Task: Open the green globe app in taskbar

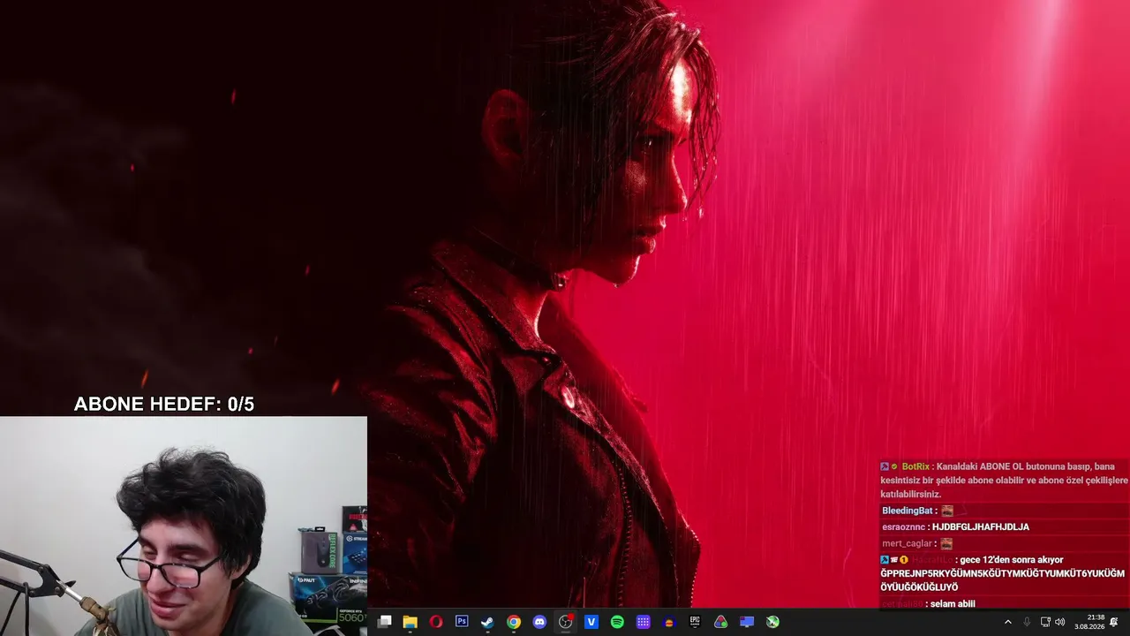Action: click(x=772, y=622)
